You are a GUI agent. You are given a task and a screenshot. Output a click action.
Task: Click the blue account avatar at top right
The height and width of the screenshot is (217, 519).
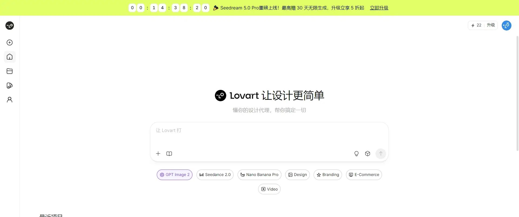(507, 26)
